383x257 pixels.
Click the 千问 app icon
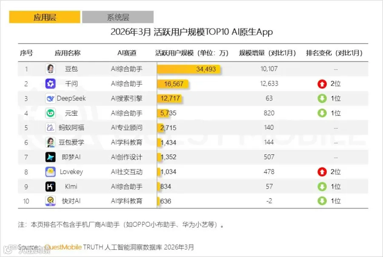tap(50, 84)
